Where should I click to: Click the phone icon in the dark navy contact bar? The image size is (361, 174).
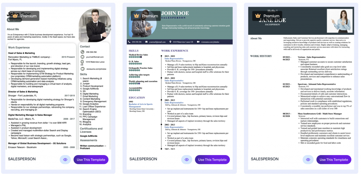tap(129, 42)
